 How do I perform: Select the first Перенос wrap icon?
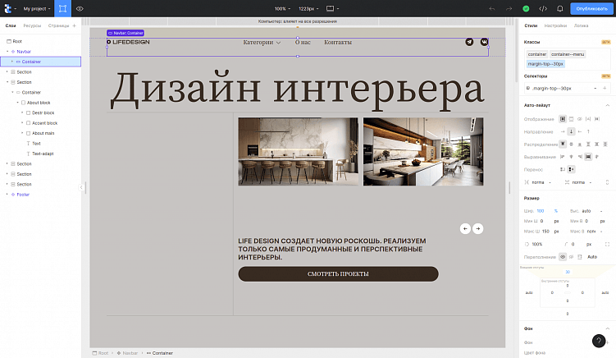563,169
